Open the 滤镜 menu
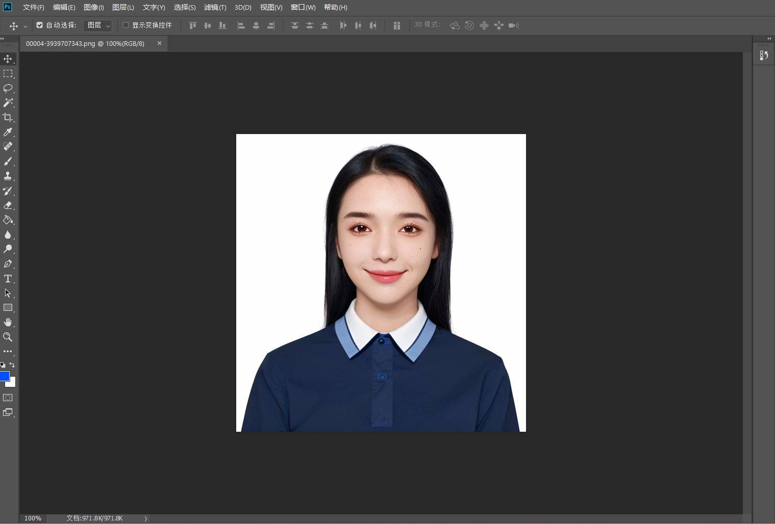Screen dimensions: 775x524 point(214,7)
